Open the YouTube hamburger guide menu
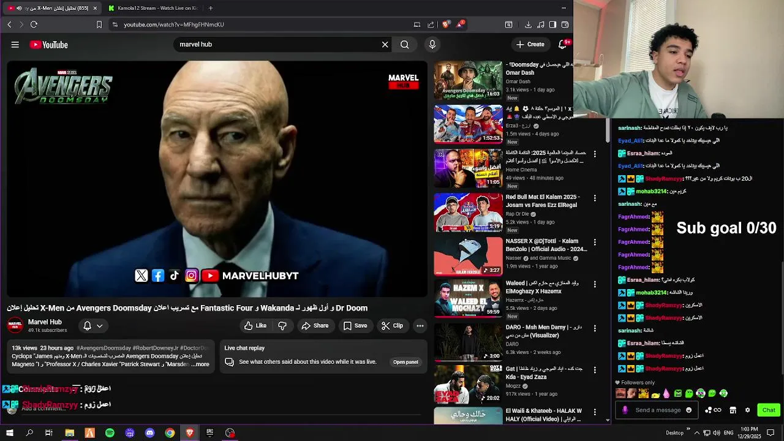784x441 pixels. pyautogui.click(x=15, y=45)
